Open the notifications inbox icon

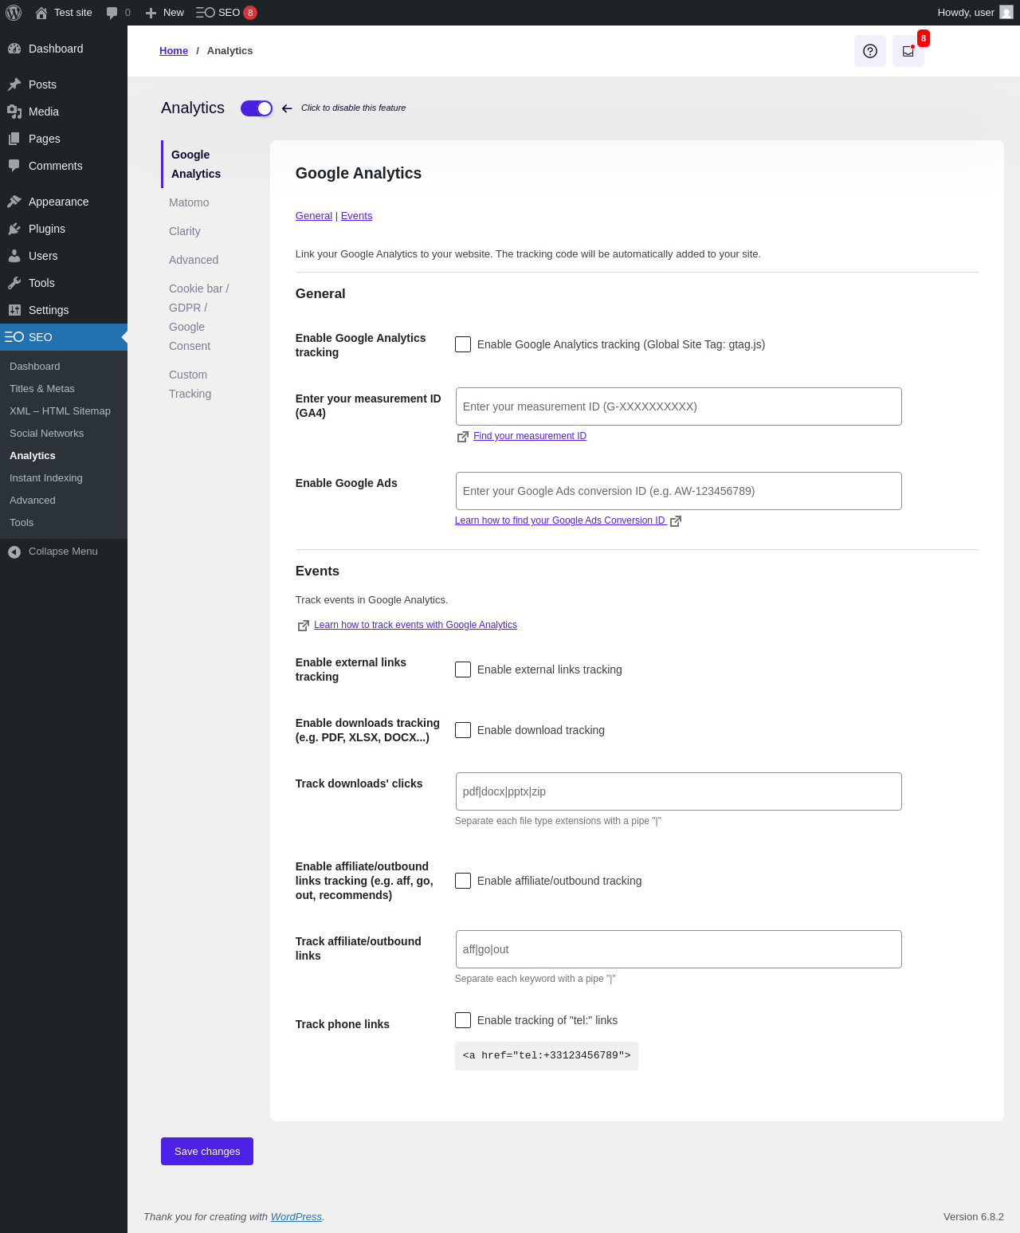click(908, 51)
